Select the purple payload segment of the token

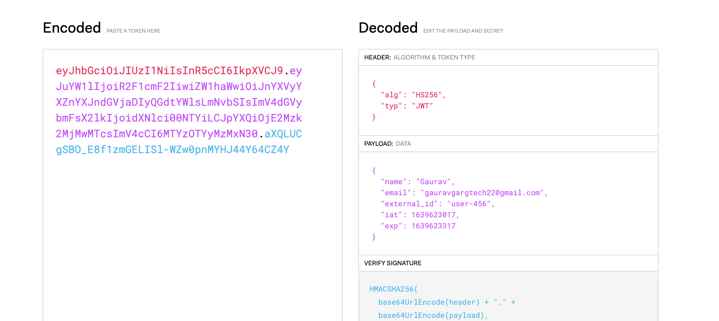click(179, 103)
